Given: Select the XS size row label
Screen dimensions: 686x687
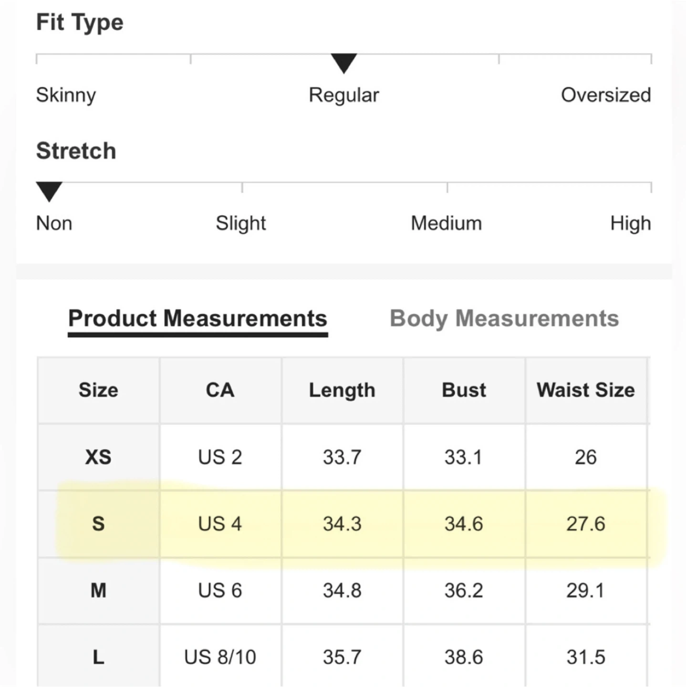Looking at the screenshot, I should 98,457.
